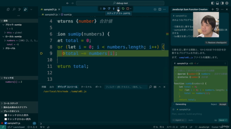
Task: Switch to the ターミナル panel tab
Action: pyautogui.click(x=86, y=87)
